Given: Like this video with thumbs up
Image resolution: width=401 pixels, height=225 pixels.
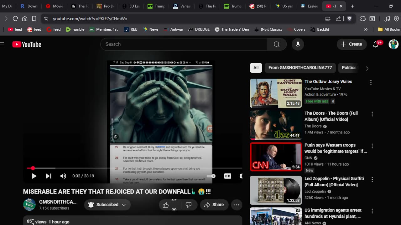Looking at the screenshot, I should point(166,205).
